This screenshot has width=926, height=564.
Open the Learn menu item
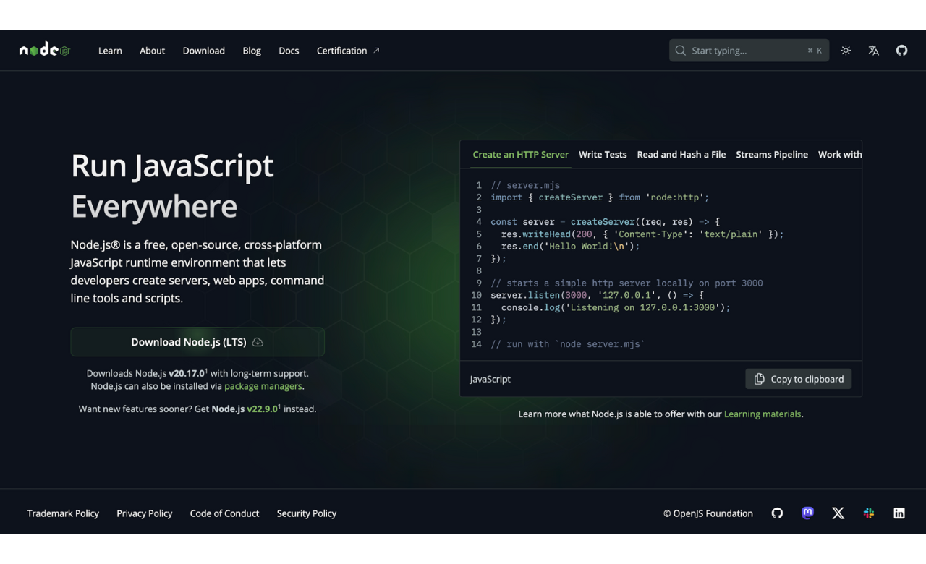point(110,51)
